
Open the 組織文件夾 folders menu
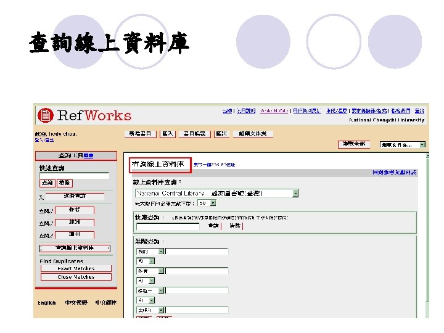click(x=253, y=134)
